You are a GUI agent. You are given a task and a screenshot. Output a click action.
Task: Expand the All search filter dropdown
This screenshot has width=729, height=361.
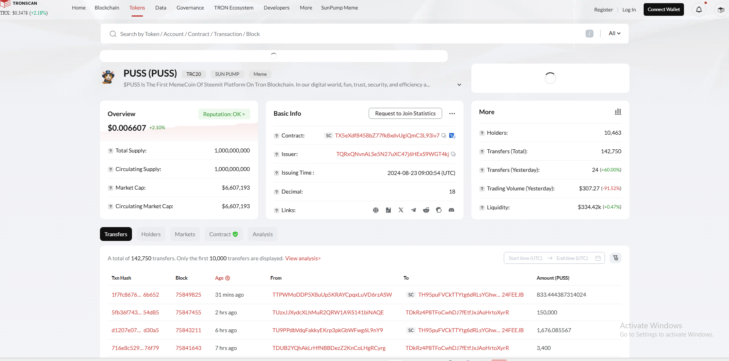pos(614,34)
